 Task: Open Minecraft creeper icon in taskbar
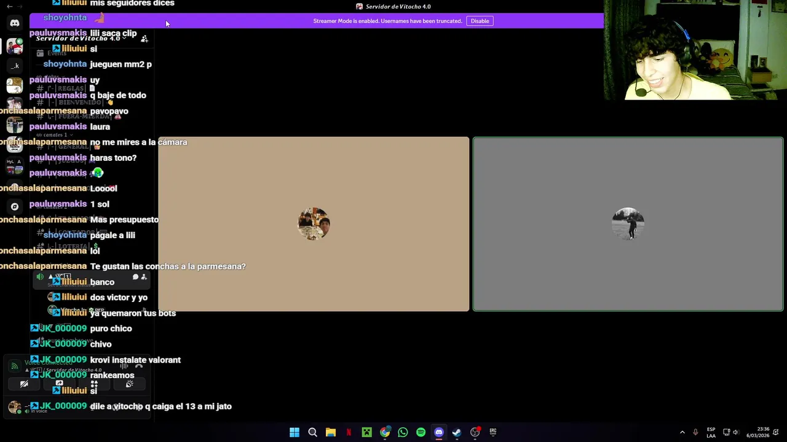366,432
